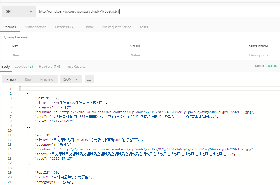This screenshot has height=185, width=280.
Task: Switch to the Authorization tab
Action: coord(35,27)
